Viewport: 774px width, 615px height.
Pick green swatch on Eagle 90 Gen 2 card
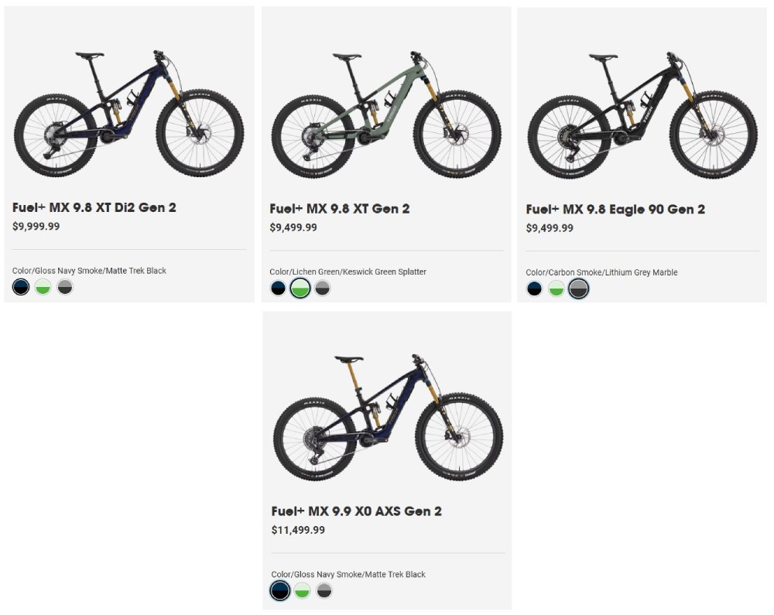pos(556,289)
